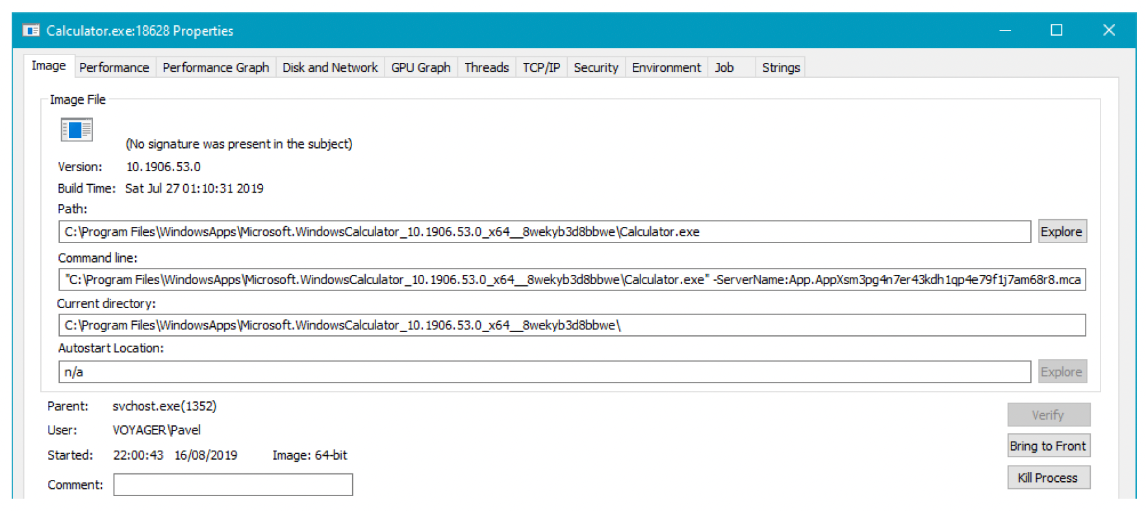View the Threads tab
The width and height of the screenshot is (1146, 511).
tap(487, 67)
